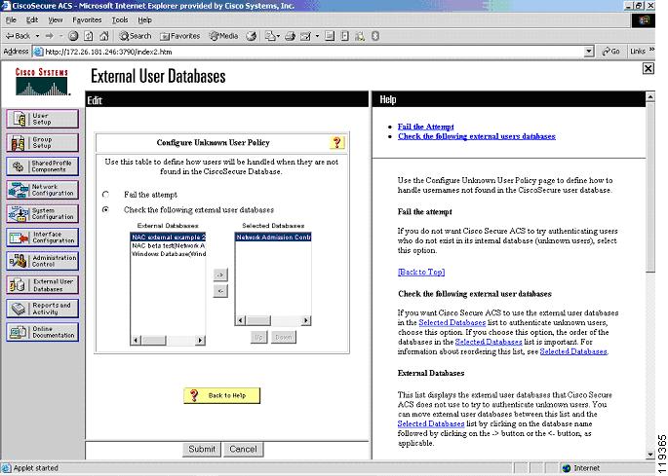This screenshot has height=476, width=668.
Task: Click the <- move left button
Action: point(220,291)
